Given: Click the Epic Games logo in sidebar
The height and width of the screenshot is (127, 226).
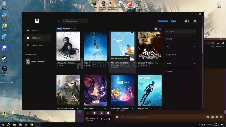Looking at the screenshot, I should click(x=37, y=21).
